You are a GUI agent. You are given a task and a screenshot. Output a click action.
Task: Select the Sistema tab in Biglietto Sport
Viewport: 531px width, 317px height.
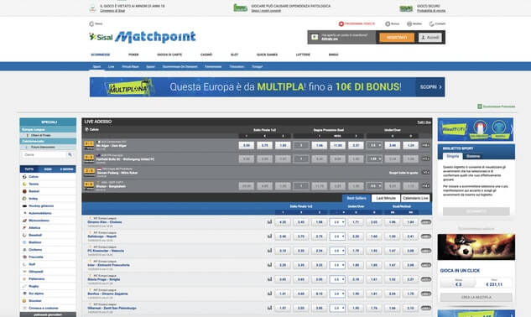473,156
